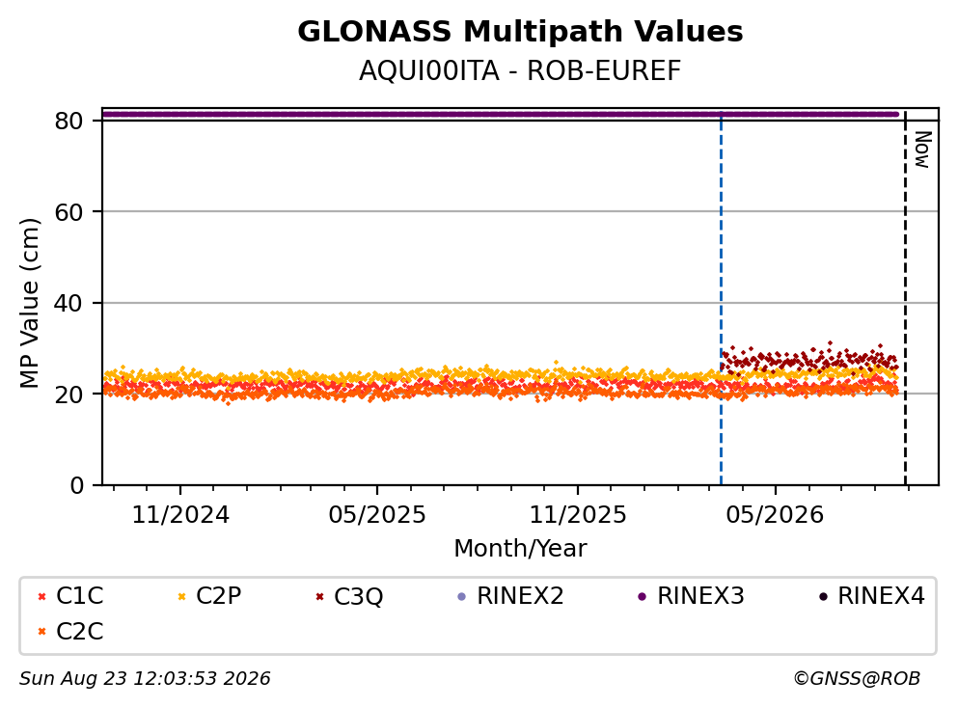Image resolution: width=958 pixels, height=708 pixels.
Task: Click the C3Q dark red legend marker
Action: pos(319,597)
